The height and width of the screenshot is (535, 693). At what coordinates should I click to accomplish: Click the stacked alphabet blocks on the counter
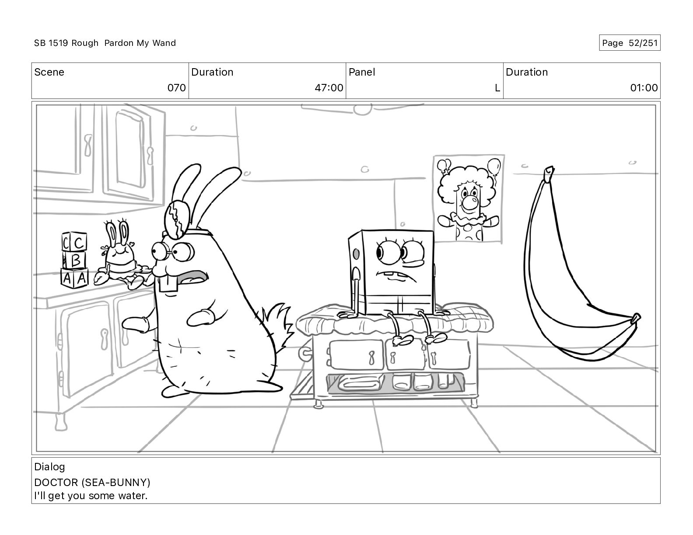[x=74, y=260]
